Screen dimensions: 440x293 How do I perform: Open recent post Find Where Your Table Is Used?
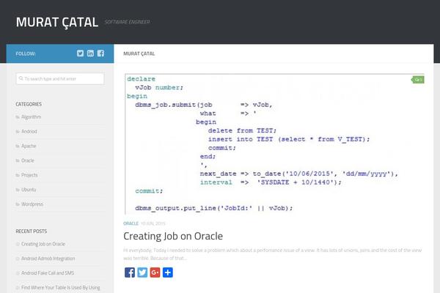point(61,288)
